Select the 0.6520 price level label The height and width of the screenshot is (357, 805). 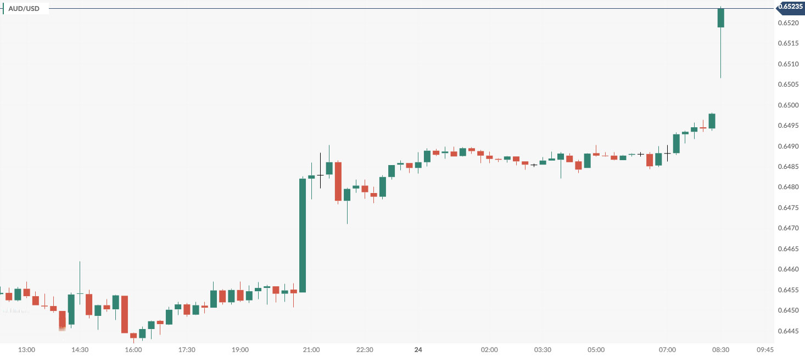789,23
